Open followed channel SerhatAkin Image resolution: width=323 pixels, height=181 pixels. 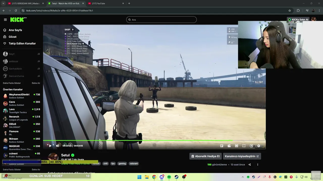21,69
